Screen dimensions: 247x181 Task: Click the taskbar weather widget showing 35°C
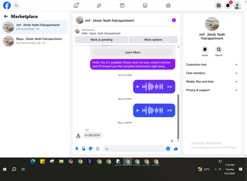[x=204, y=169]
